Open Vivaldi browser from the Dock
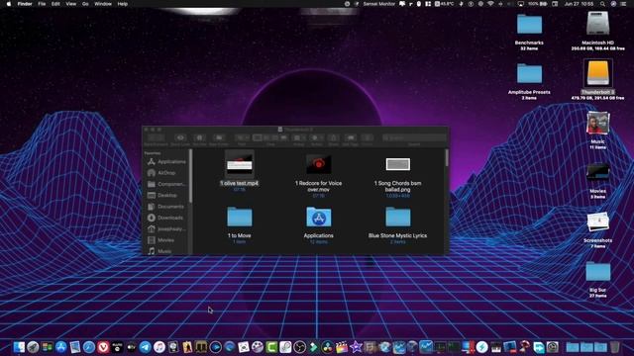The width and height of the screenshot is (634, 356). click(103, 347)
